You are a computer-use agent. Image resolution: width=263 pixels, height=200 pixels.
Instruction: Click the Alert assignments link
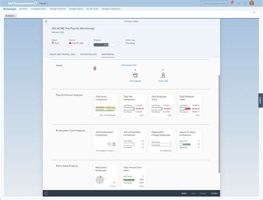129,65
